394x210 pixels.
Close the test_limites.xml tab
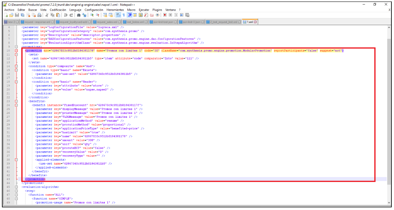pos(146,22)
